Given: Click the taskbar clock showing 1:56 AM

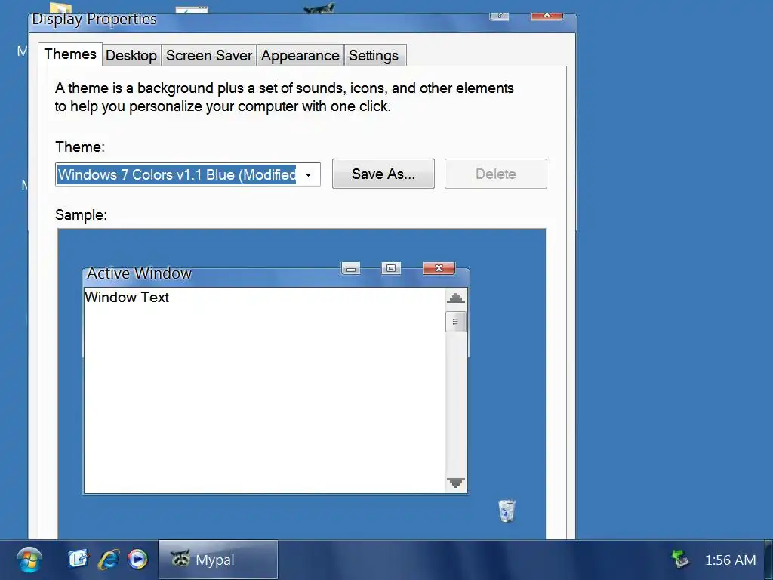Looking at the screenshot, I should [730, 560].
